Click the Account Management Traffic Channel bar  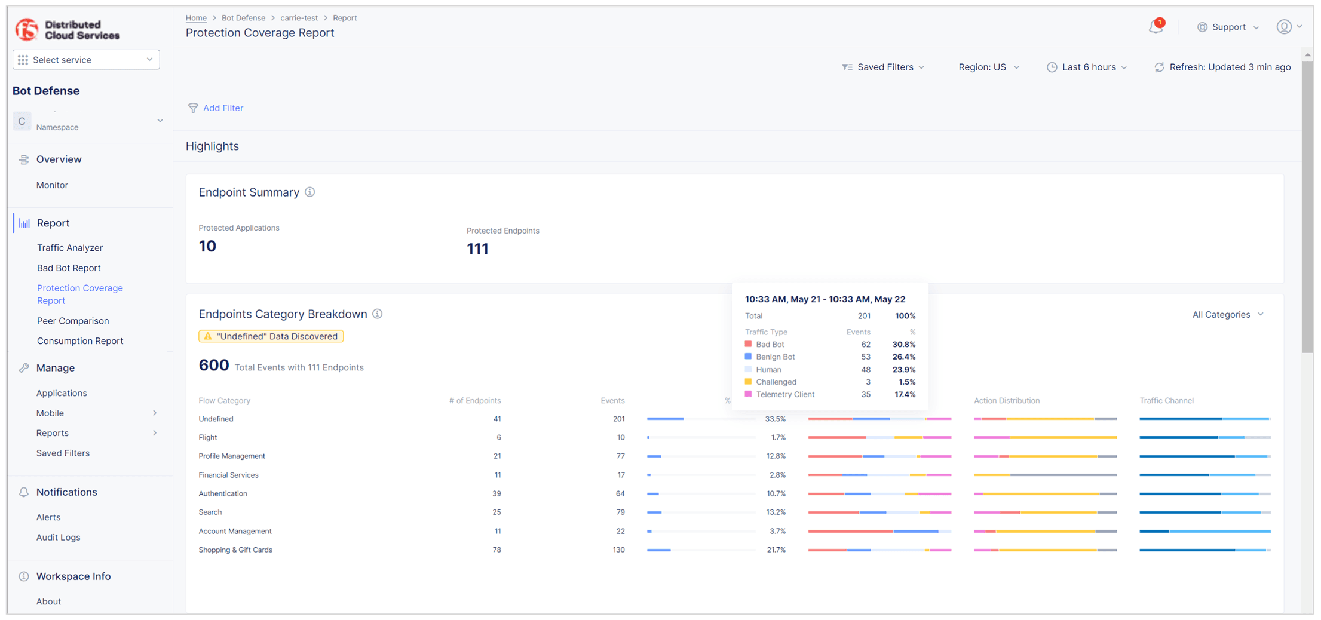click(1205, 531)
